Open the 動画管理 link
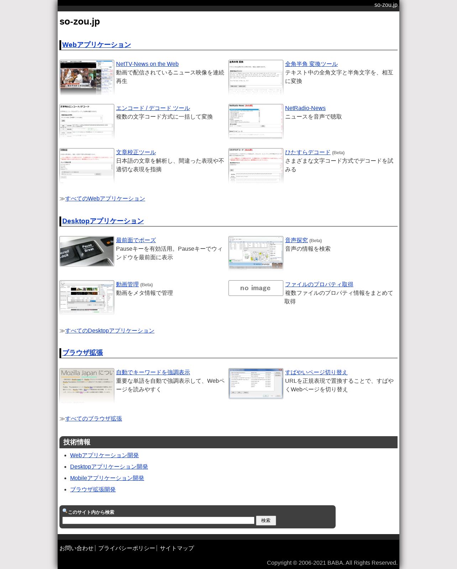457x569 pixels. pos(127,284)
